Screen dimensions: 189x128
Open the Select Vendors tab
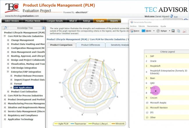(12, 21)
